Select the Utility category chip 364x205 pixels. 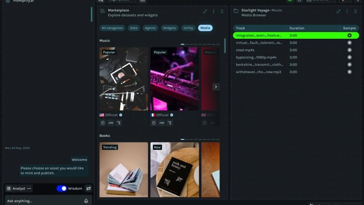tap(188, 28)
